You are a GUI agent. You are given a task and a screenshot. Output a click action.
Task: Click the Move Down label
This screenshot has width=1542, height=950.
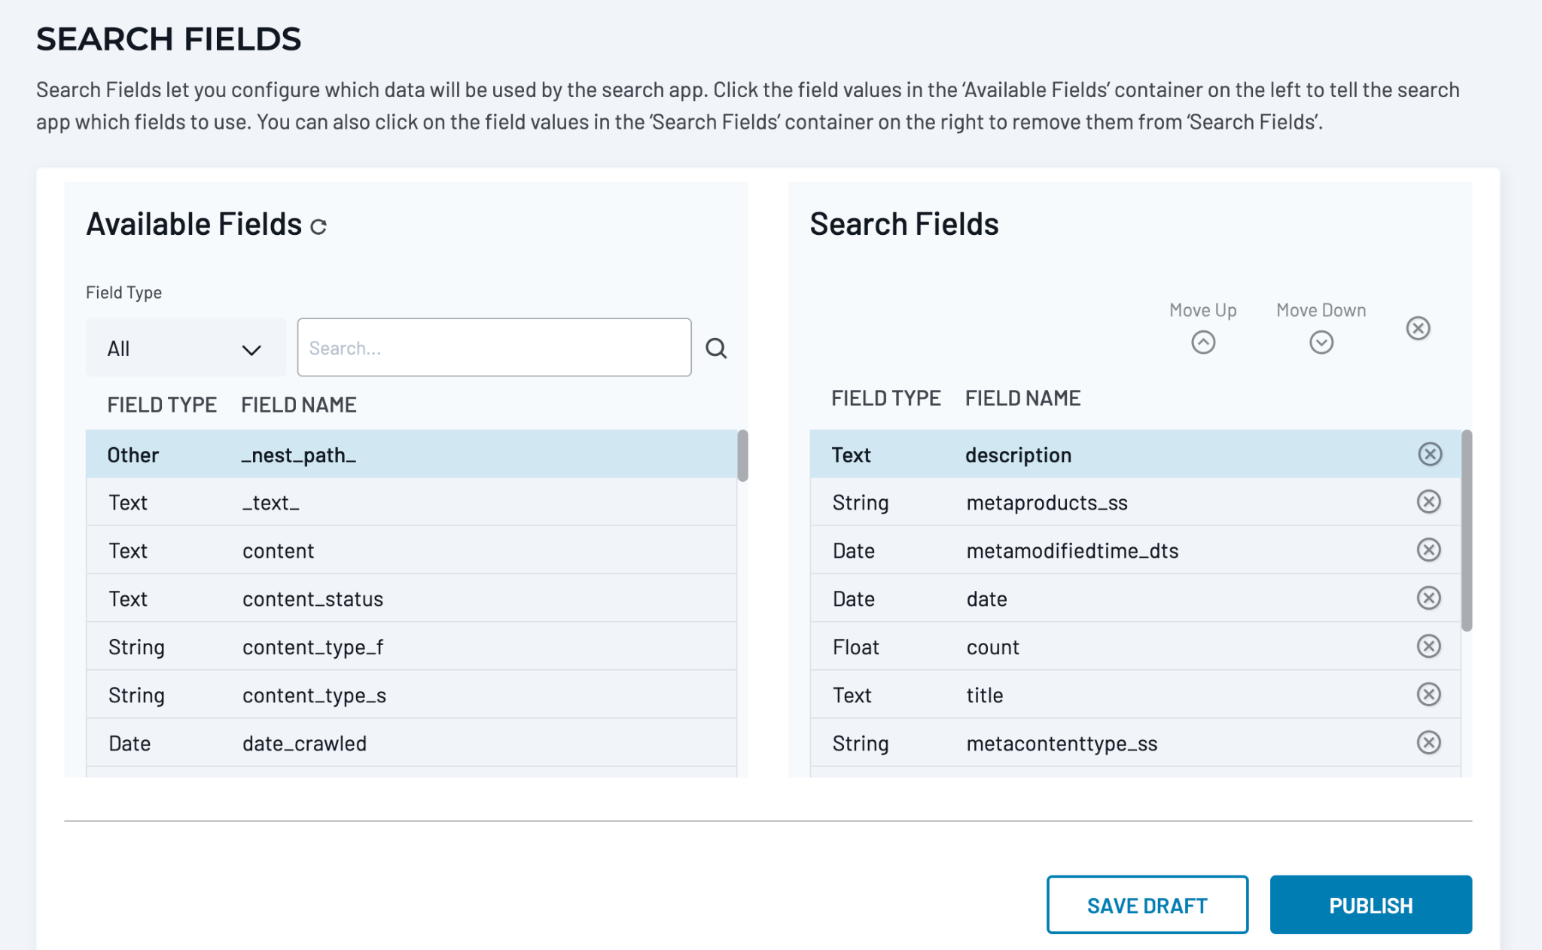(1321, 310)
